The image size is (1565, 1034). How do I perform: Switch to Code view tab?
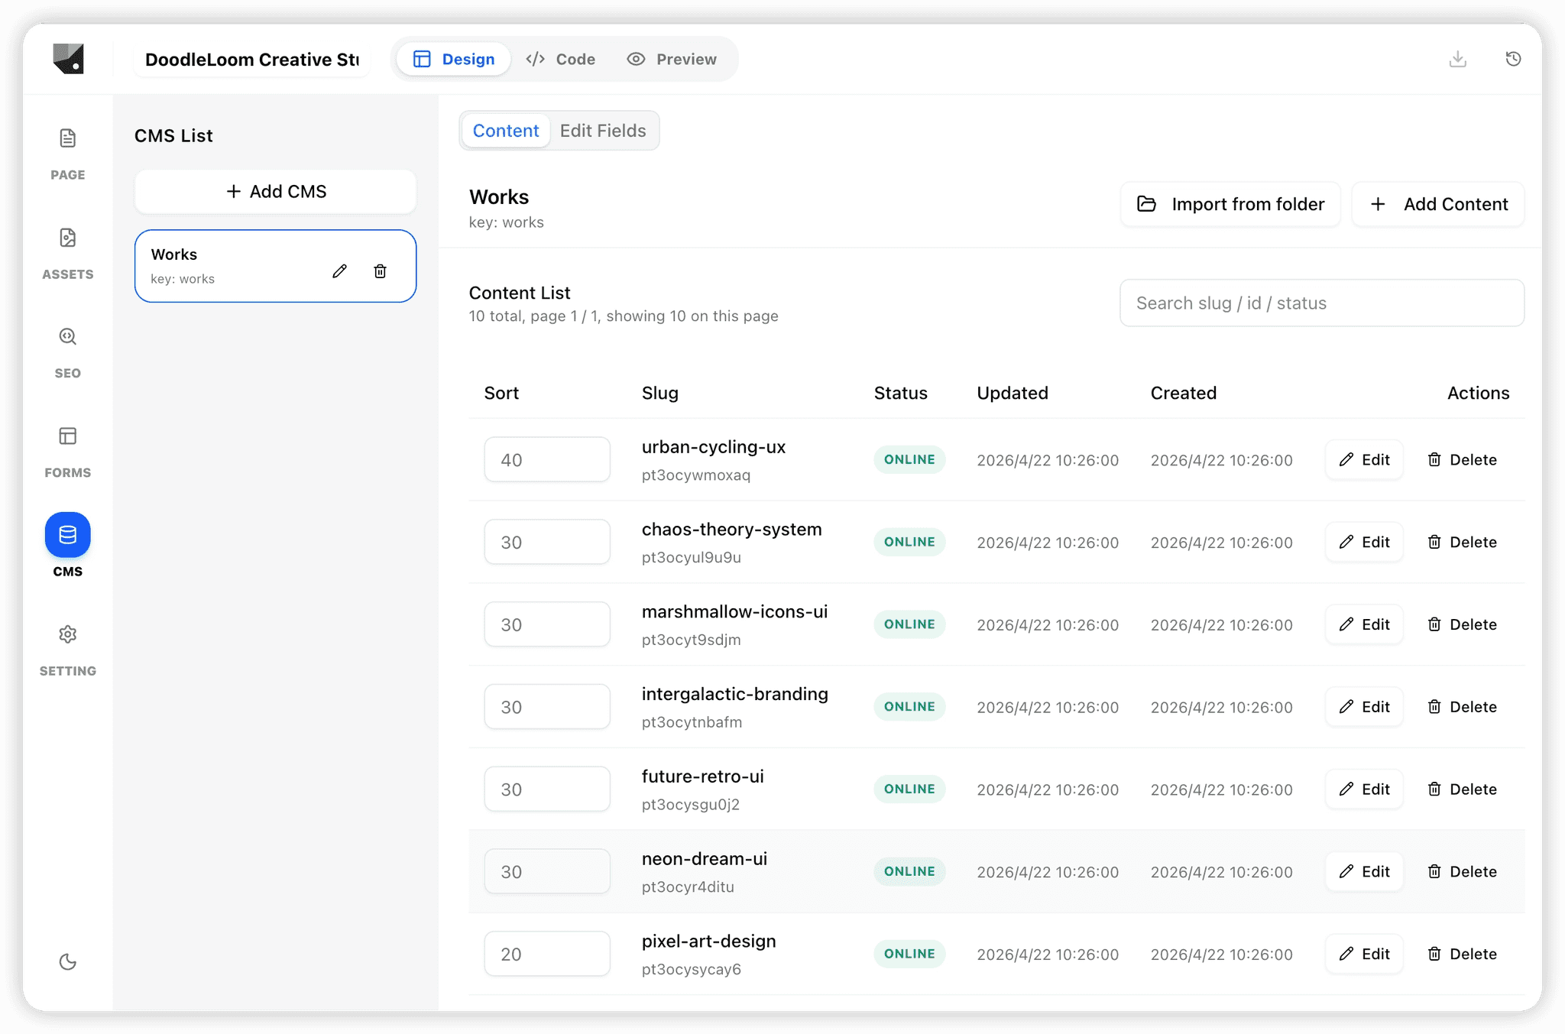click(560, 59)
